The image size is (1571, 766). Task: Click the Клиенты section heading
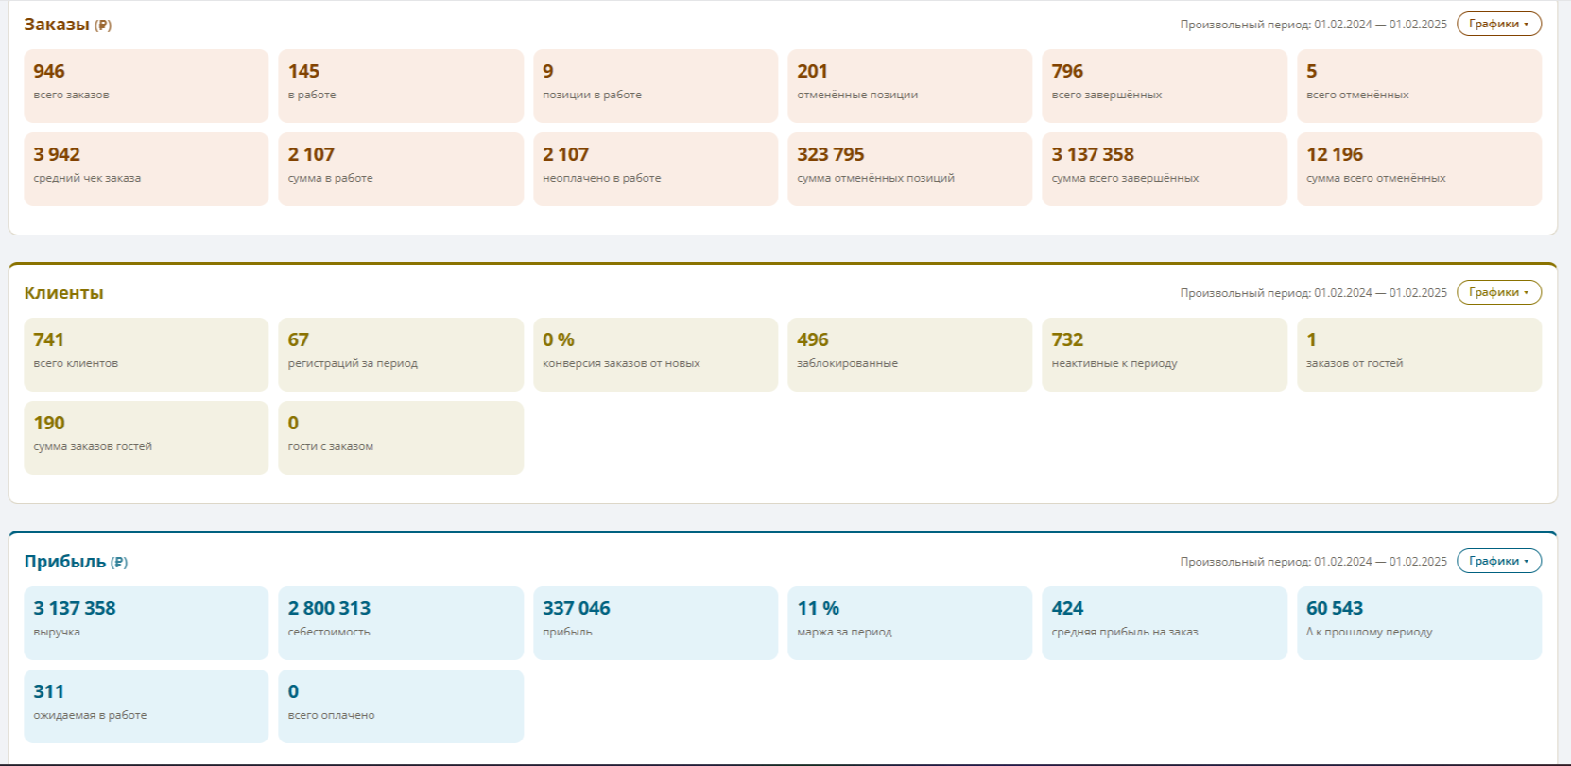point(64,293)
